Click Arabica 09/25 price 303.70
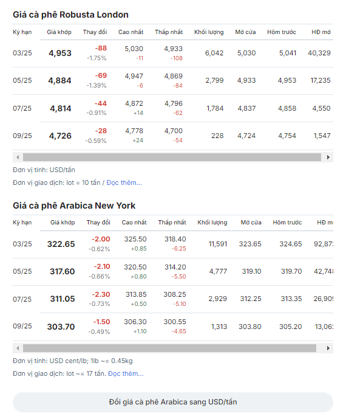 point(61,327)
